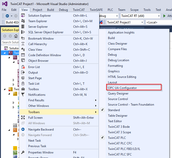Select Previous Task menu entry
Screen dimensions: 172x158
click(37, 146)
